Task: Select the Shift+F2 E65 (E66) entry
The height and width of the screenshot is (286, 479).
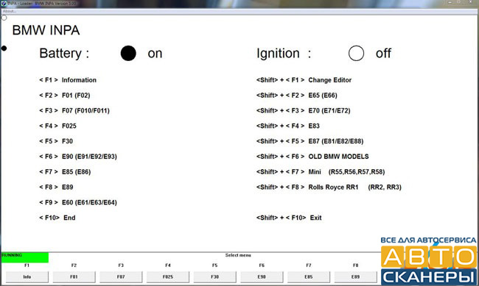Action: click(x=297, y=95)
